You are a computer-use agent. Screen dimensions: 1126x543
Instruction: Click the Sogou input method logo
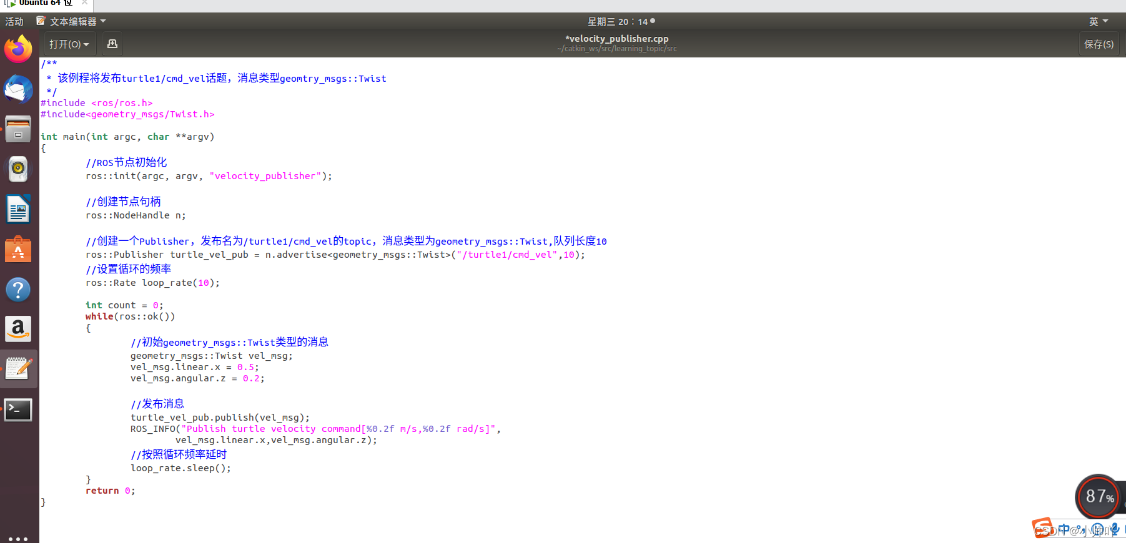pyautogui.click(x=1042, y=528)
